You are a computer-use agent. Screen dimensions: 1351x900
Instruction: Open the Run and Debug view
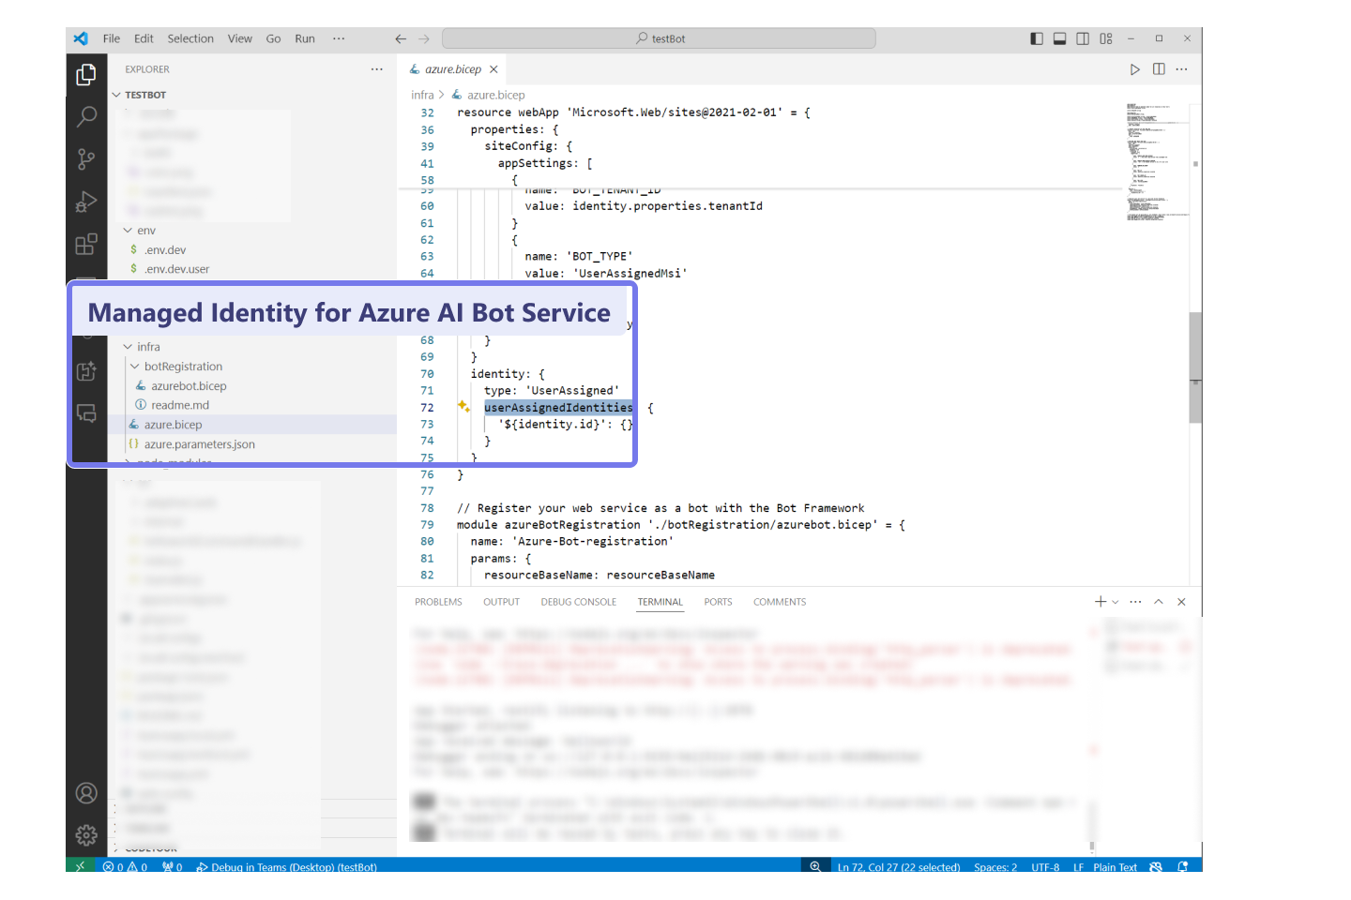click(x=86, y=202)
